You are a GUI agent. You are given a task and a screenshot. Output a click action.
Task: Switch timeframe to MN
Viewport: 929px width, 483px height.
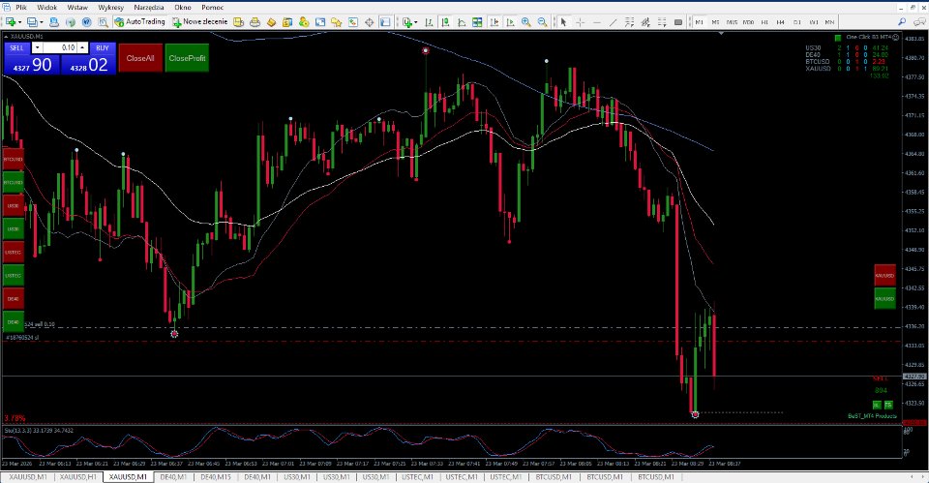829,22
